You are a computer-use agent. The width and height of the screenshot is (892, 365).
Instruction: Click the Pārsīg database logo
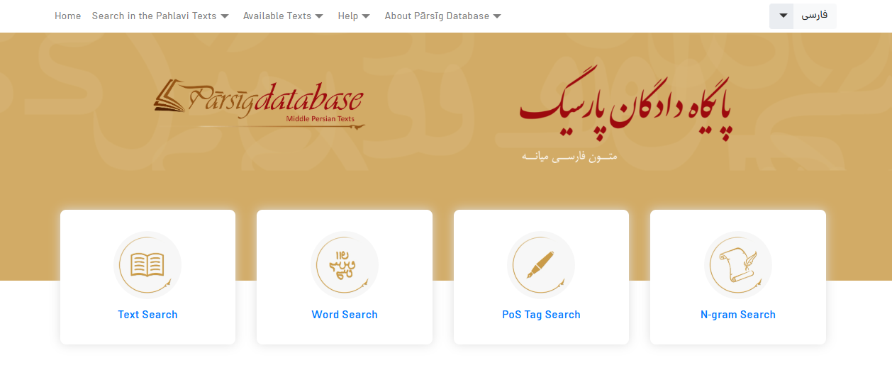259,105
